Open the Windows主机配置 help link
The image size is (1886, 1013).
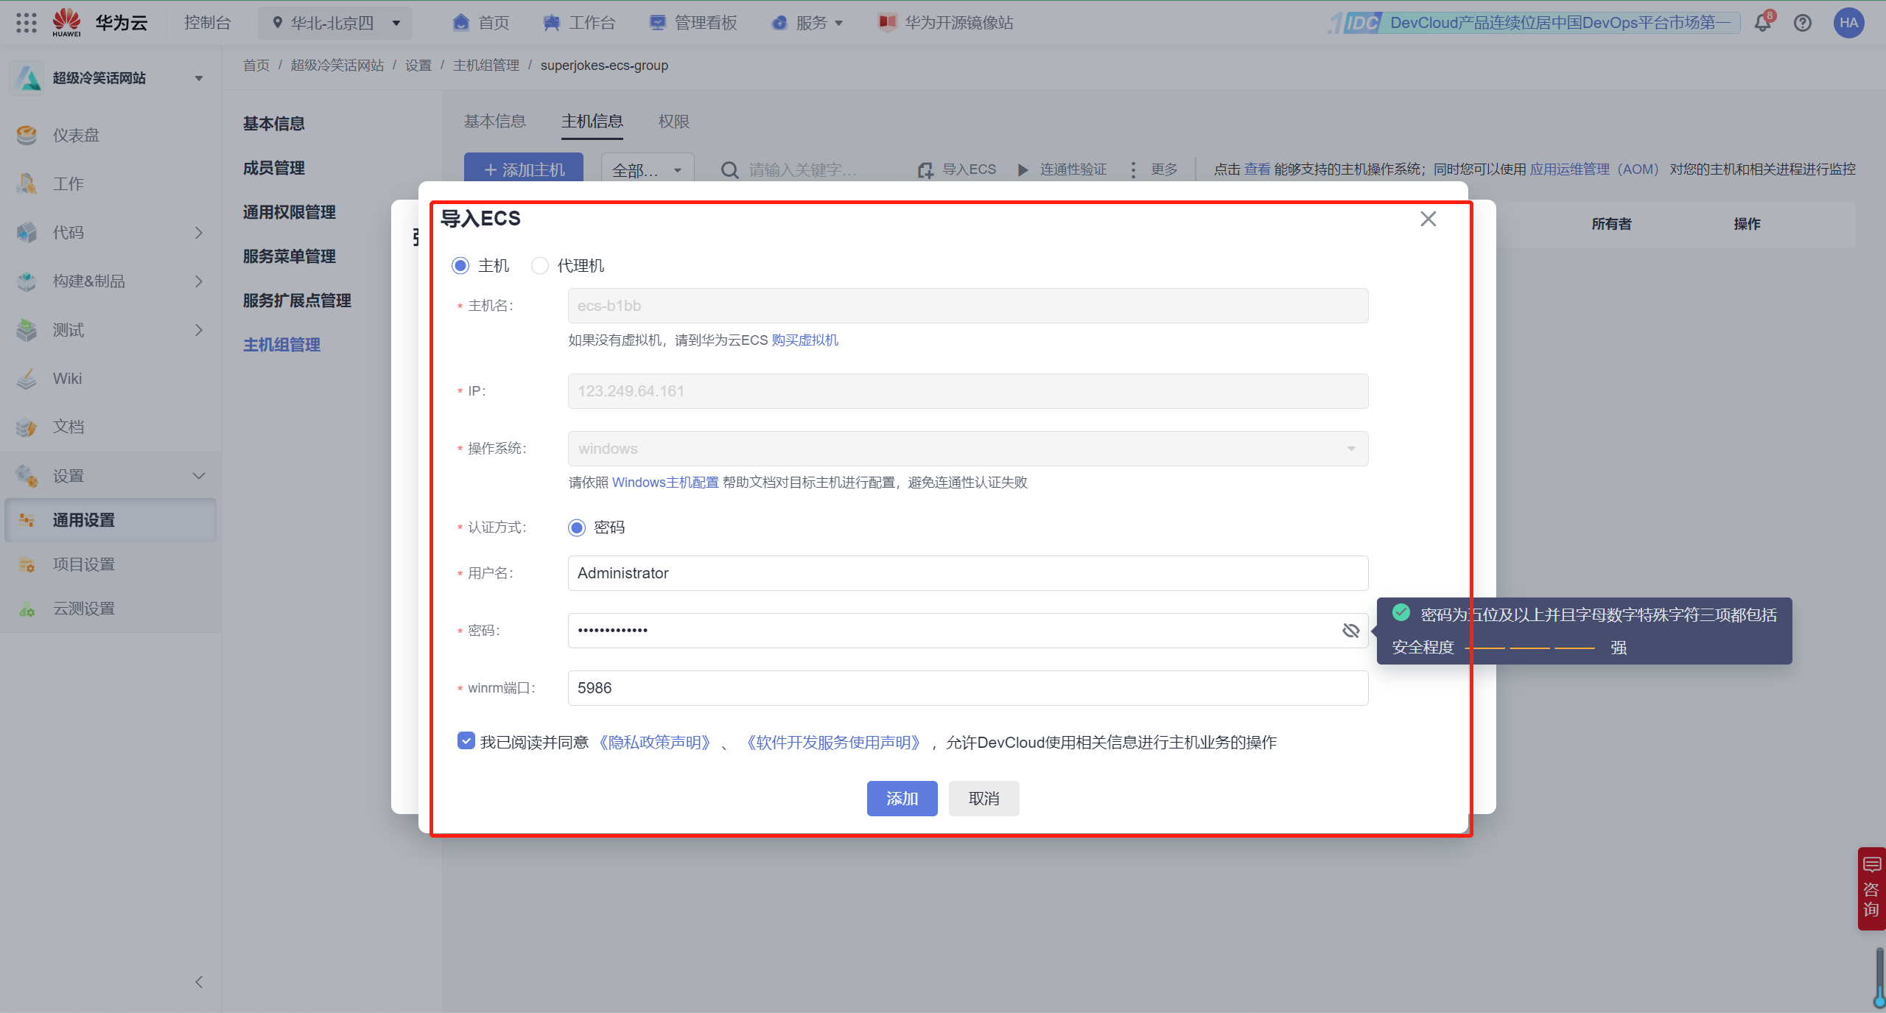[x=665, y=483]
